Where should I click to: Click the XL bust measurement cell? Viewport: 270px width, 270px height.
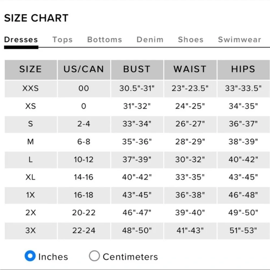click(137, 177)
